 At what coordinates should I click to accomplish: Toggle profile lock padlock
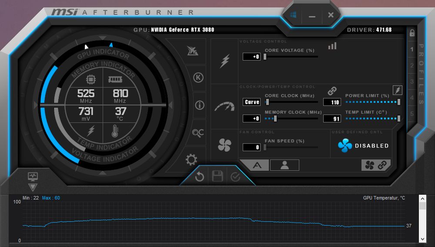point(412,33)
